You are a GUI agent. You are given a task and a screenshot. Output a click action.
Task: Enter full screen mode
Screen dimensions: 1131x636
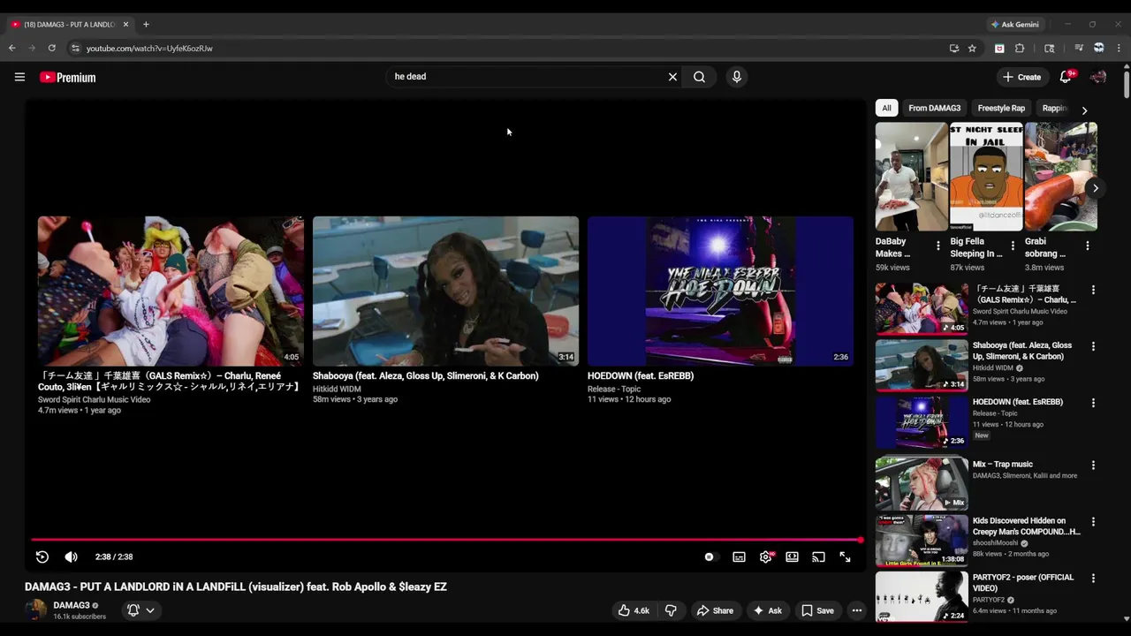[x=845, y=556]
